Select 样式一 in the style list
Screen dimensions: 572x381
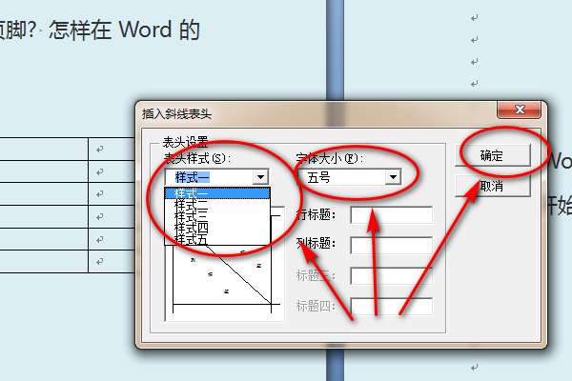click(217, 193)
